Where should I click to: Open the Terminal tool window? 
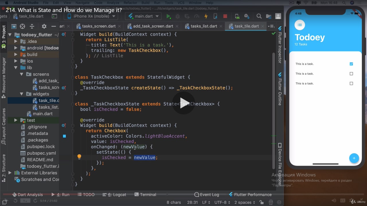[x=145, y=195]
